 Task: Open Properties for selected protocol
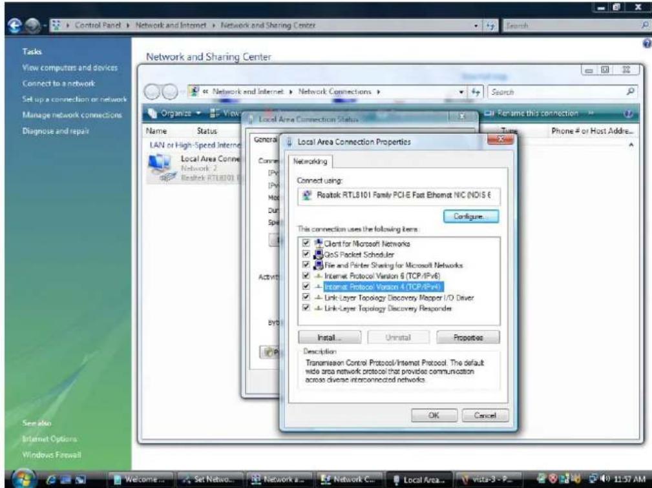coord(468,337)
